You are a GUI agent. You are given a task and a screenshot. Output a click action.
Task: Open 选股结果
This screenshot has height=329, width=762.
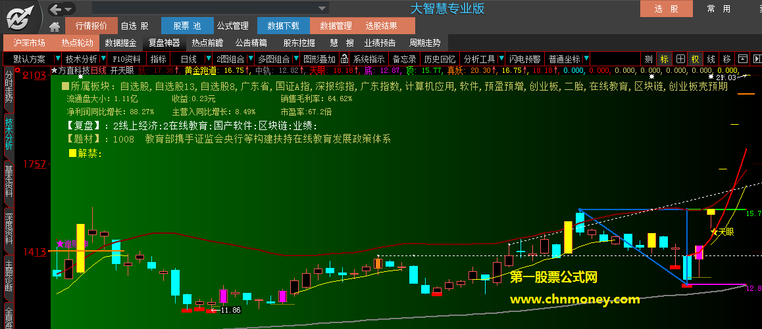click(382, 26)
